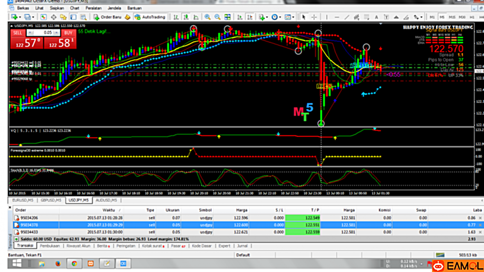Tile chart windows icon

(x=227, y=17)
